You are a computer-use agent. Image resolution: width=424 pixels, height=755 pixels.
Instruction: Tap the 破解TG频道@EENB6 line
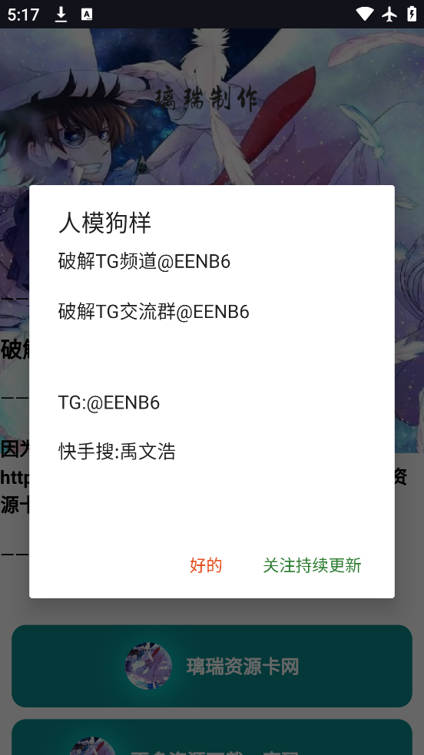pyautogui.click(x=144, y=261)
